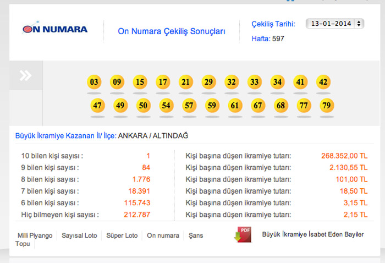
Task: Click the 9 bilen count value 84
Action: coord(146,167)
